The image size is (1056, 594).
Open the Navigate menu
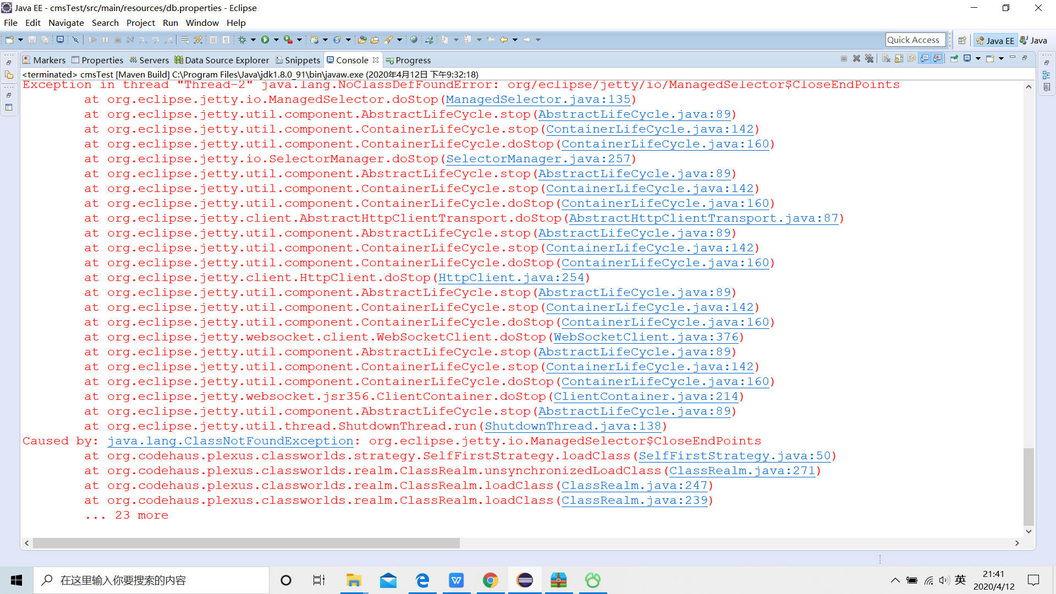coord(66,23)
